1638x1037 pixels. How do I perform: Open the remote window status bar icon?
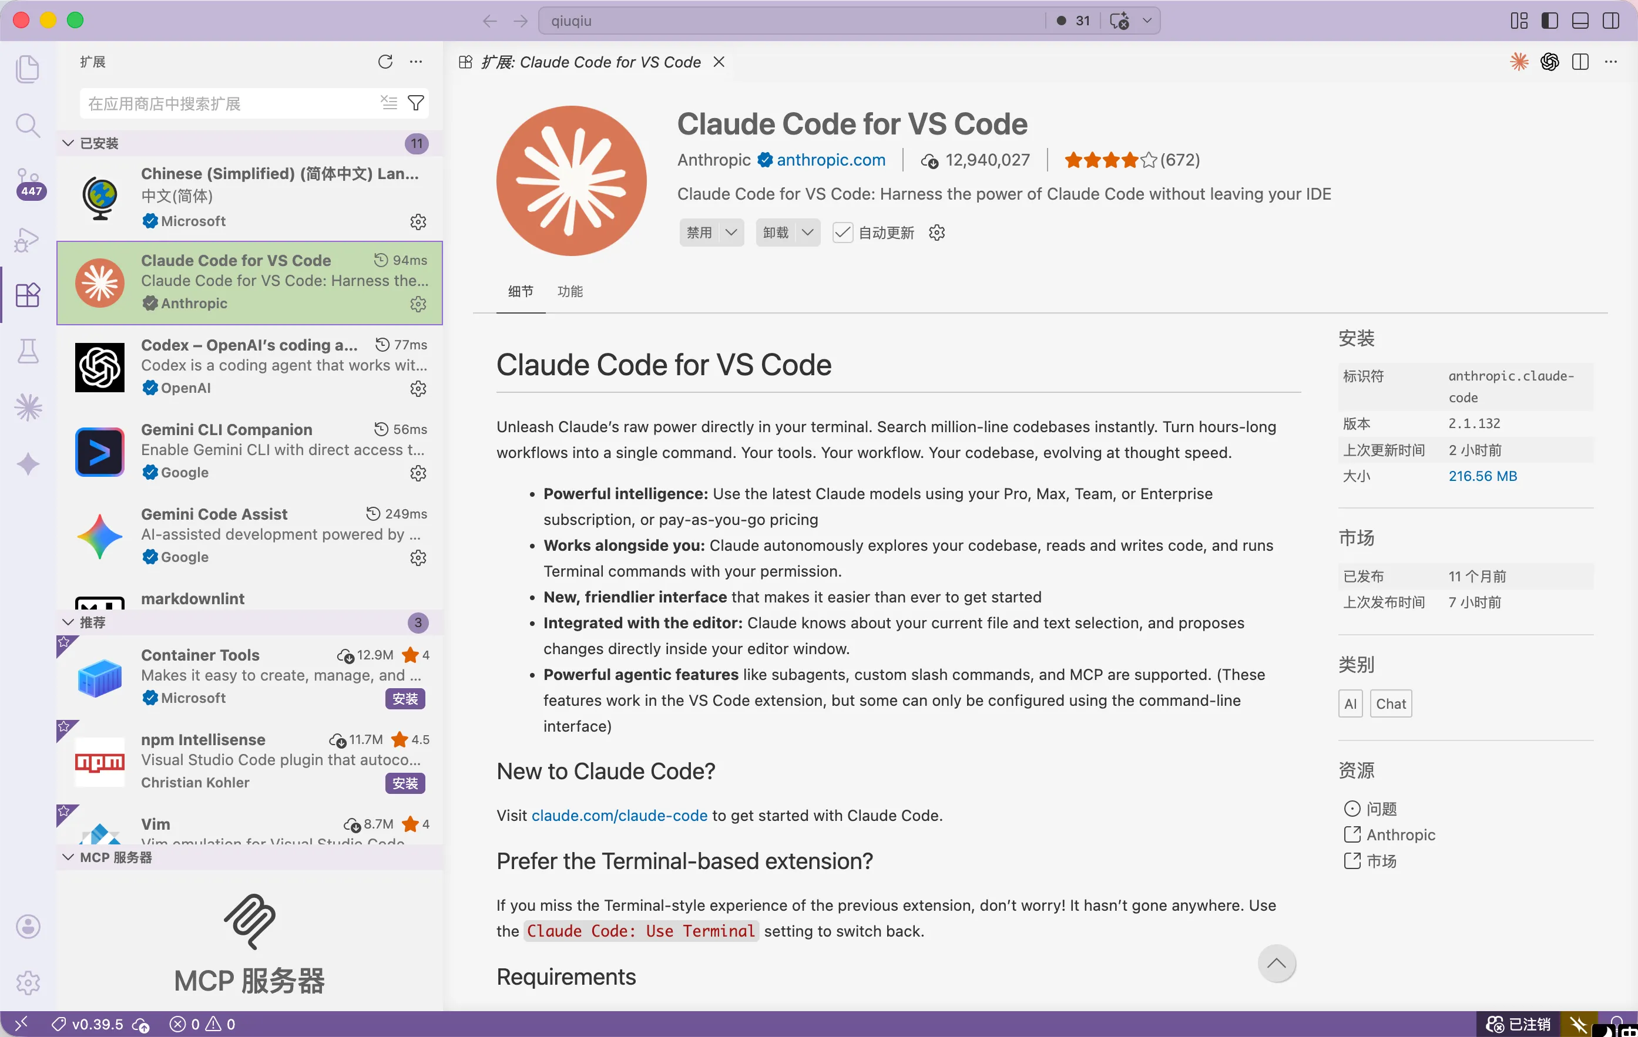pos(21,1023)
